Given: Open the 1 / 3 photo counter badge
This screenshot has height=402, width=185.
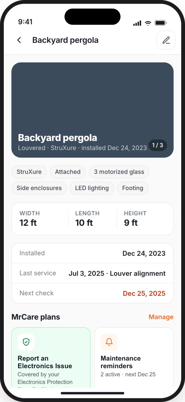Looking at the screenshot, I should point(158,145).
